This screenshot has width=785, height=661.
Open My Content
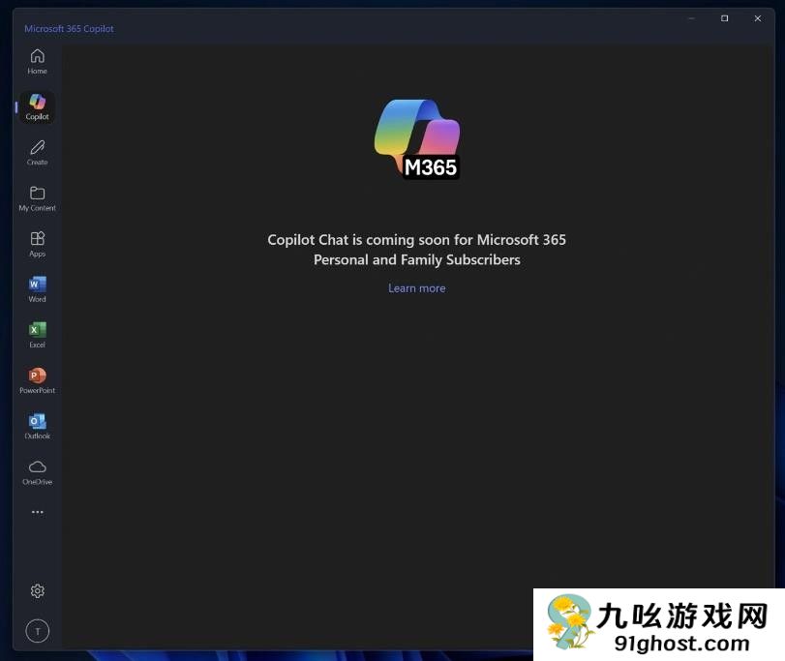point(37,198)
